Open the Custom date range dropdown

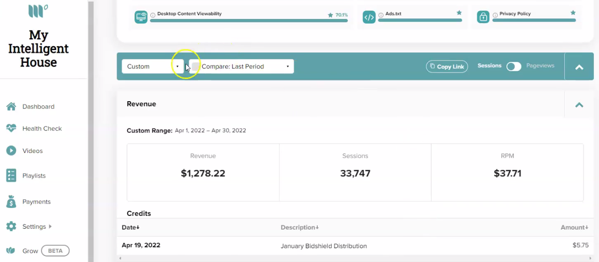tap(153, 67)
